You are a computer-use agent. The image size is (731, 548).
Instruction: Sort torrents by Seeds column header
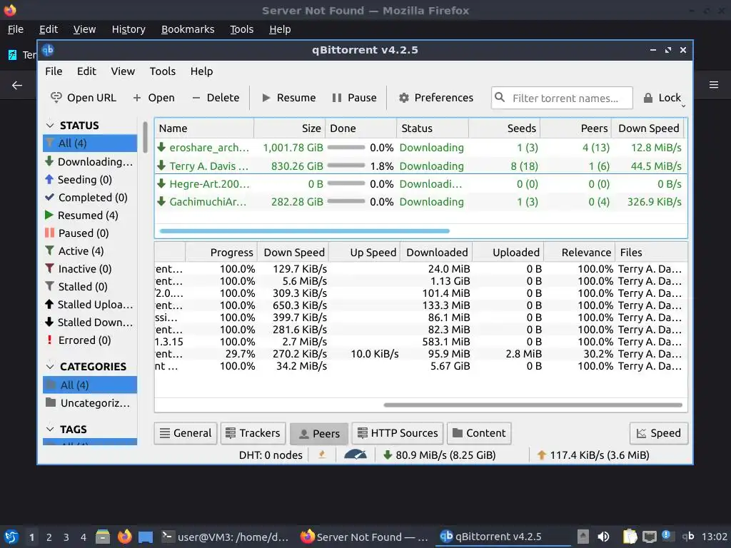[505, 128]
